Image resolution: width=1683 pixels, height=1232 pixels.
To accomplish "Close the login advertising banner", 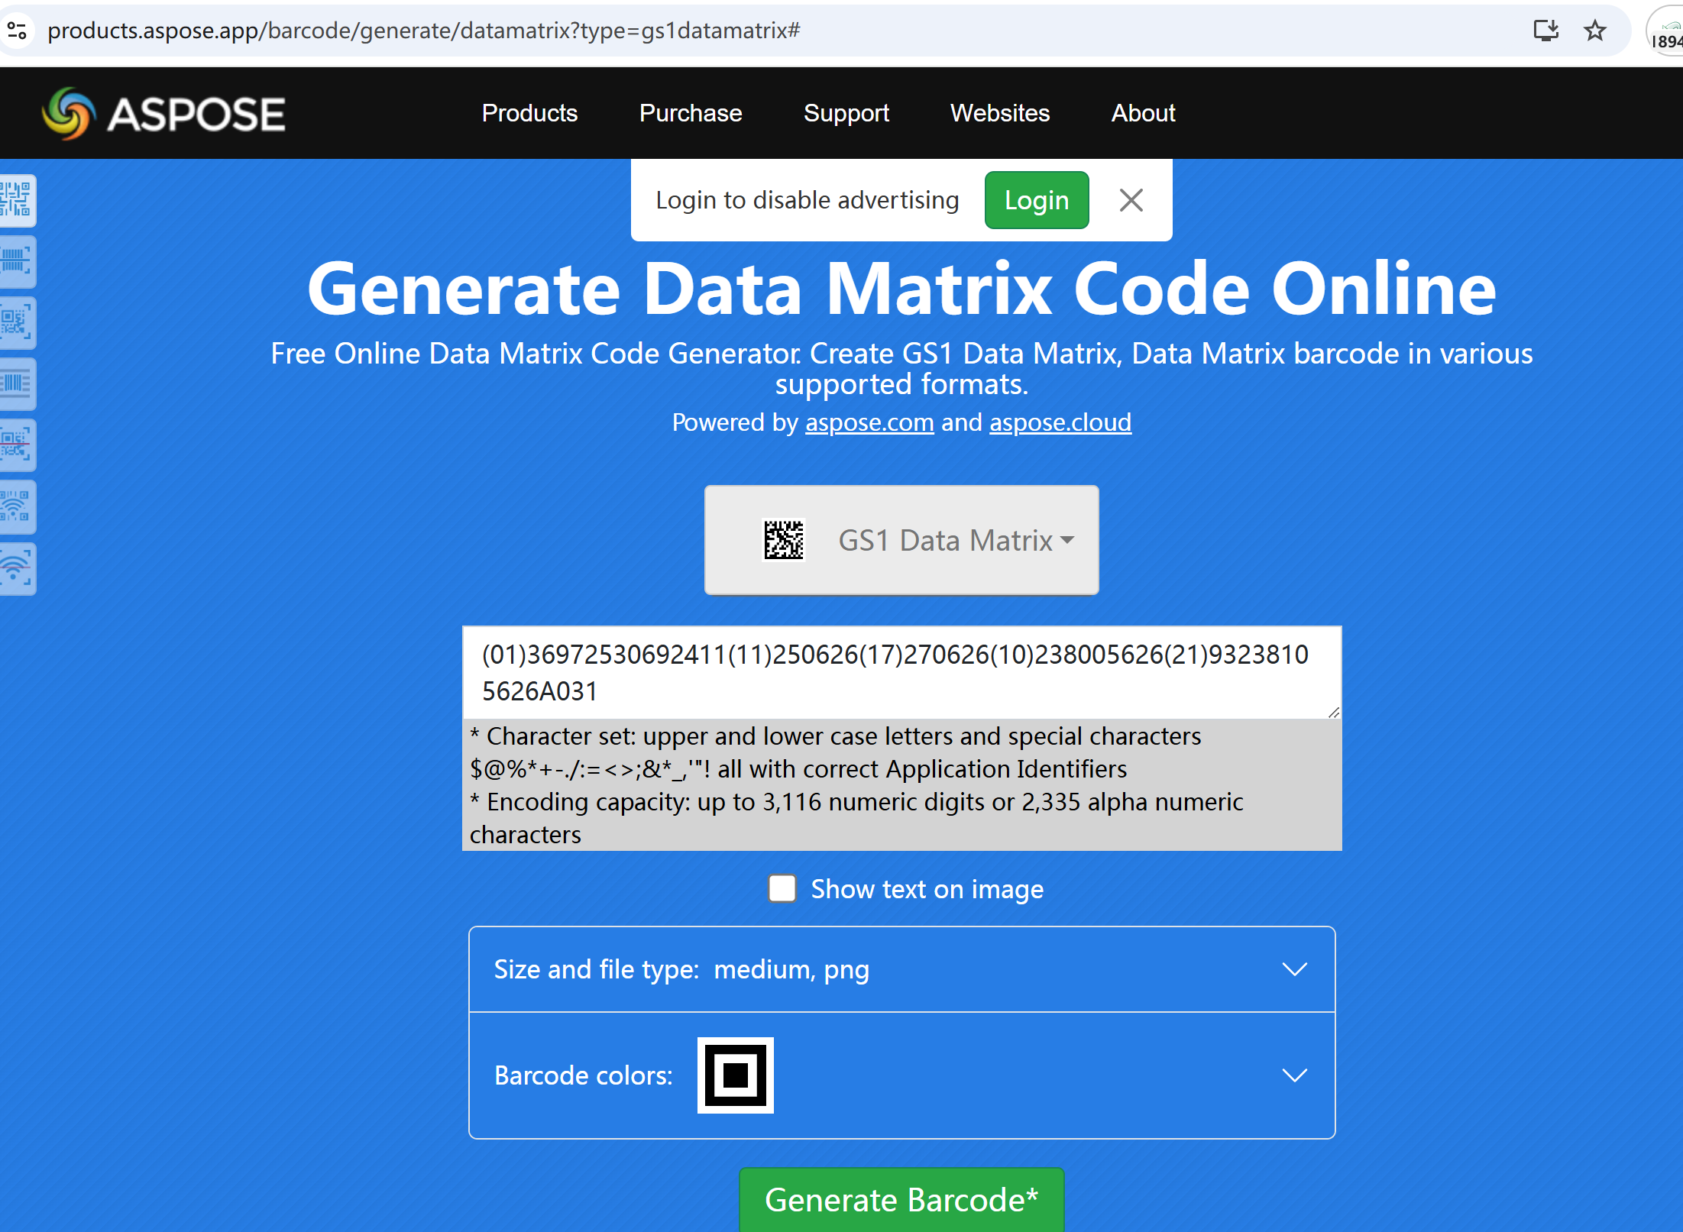I will click(1131, 201).
